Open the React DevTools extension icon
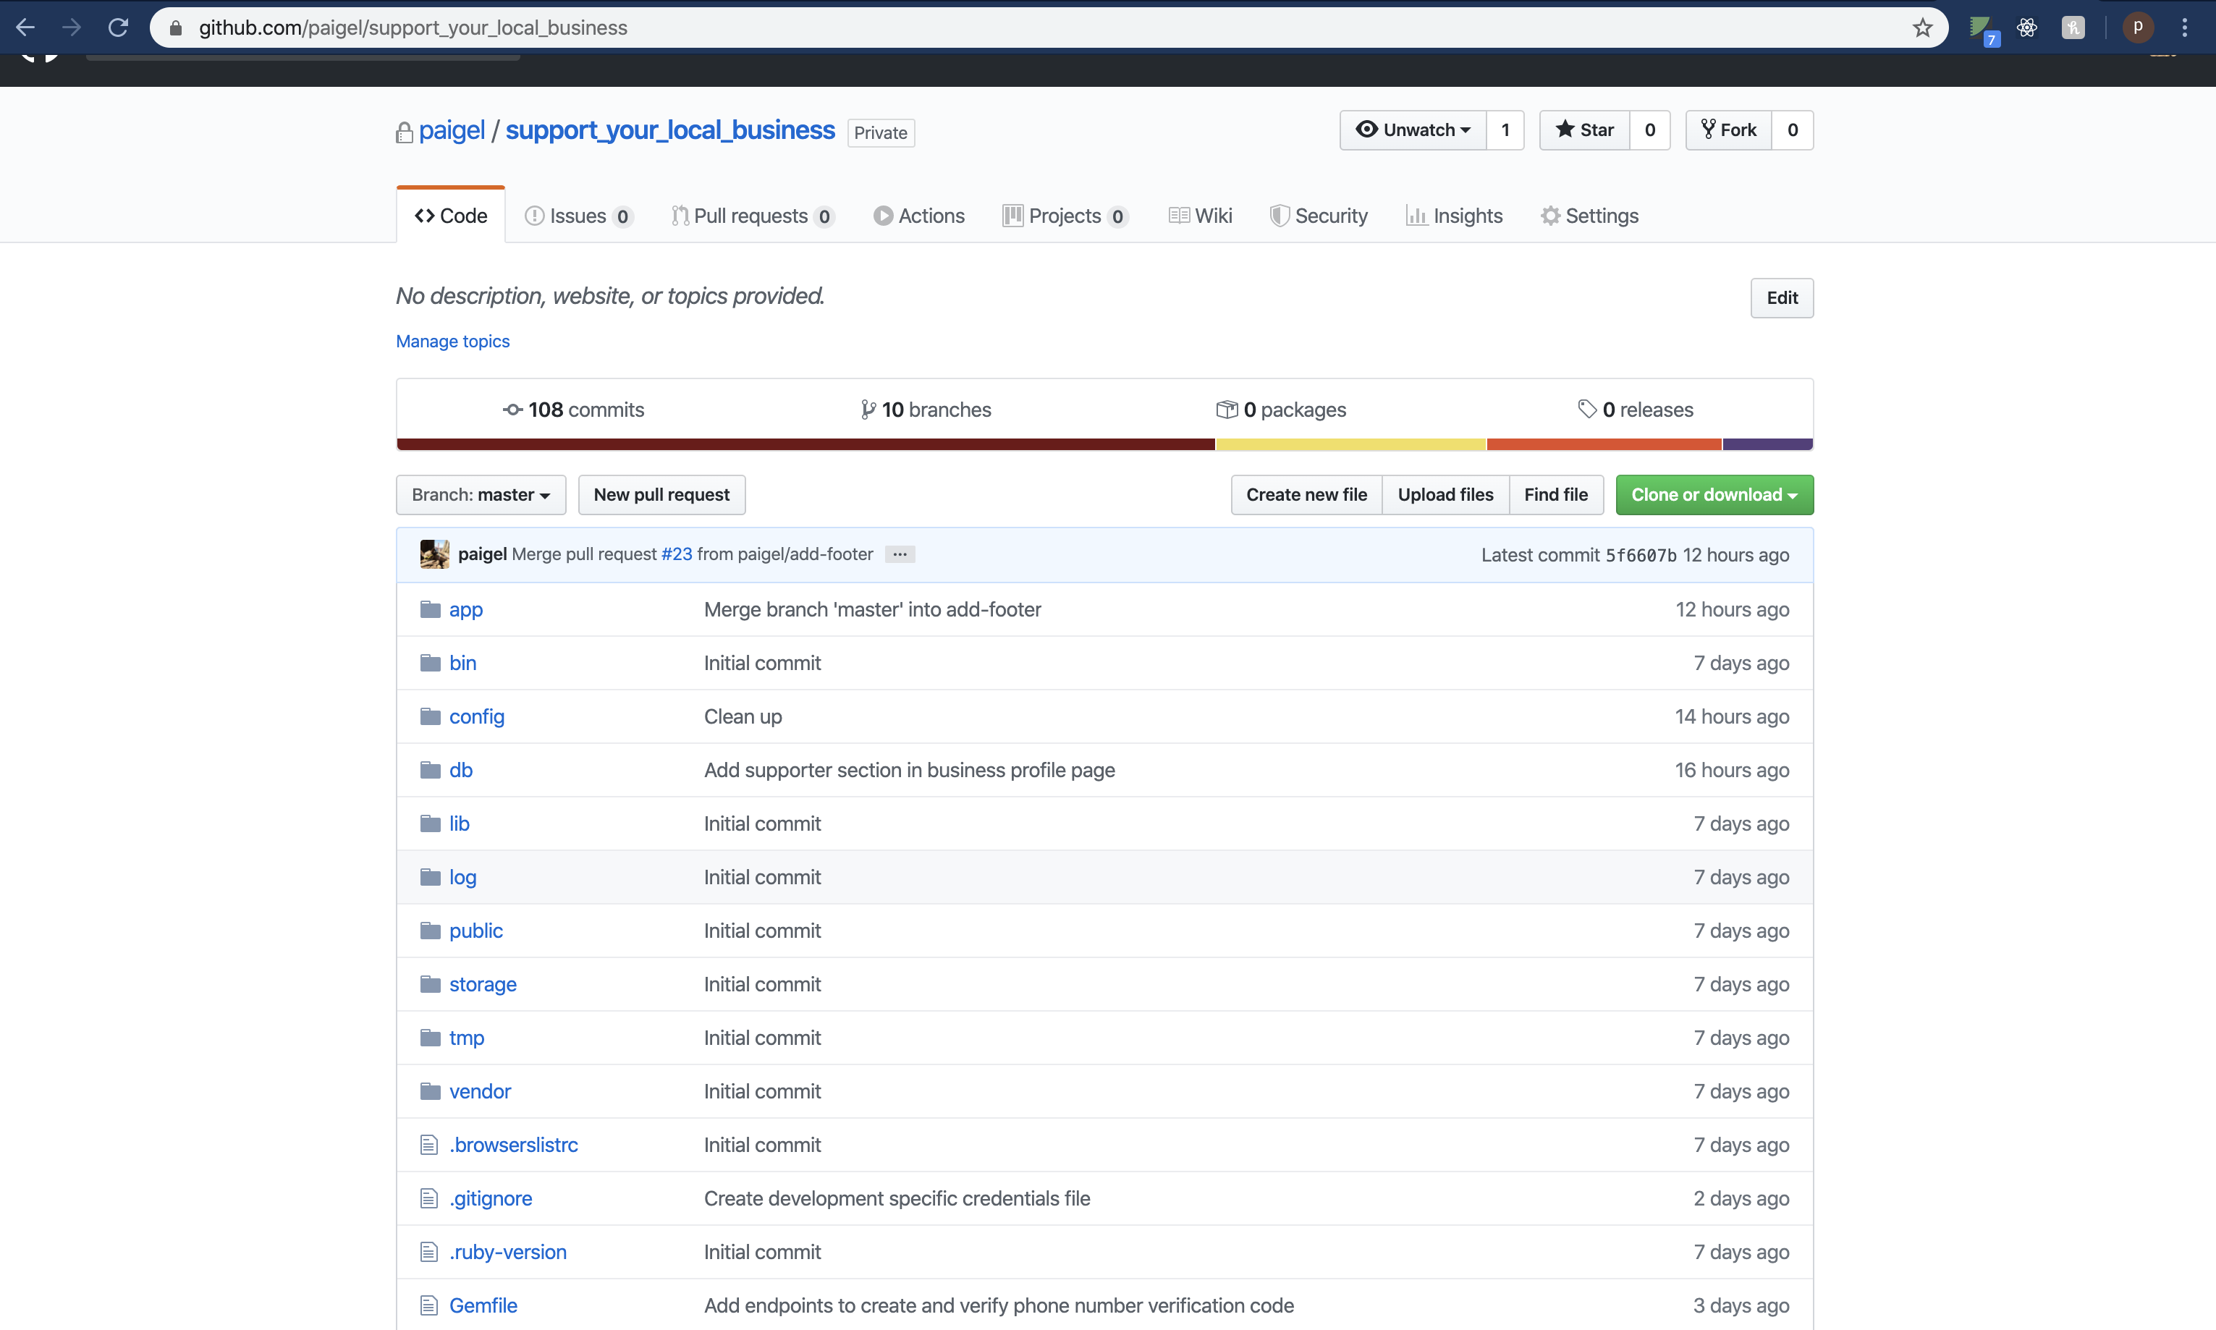The height and width of the screenshot is (1330, 2216). point(2027,27)
